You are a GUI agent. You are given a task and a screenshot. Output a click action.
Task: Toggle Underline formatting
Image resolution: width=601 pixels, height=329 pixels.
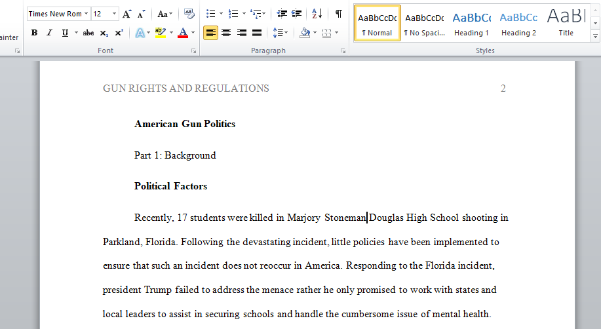pos(65,33)
